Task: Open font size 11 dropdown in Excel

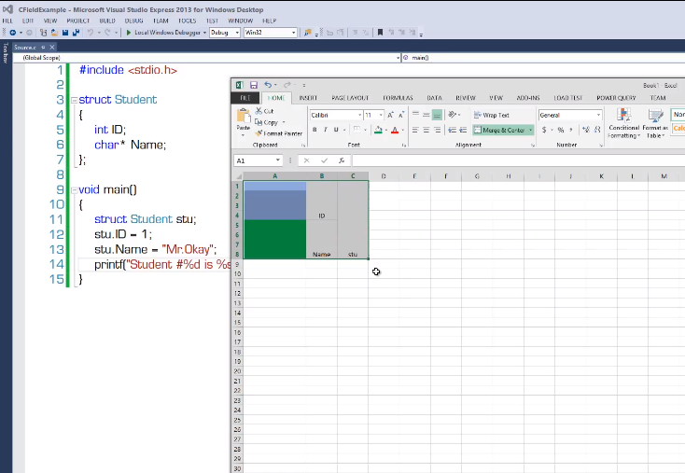Action: 381,115
